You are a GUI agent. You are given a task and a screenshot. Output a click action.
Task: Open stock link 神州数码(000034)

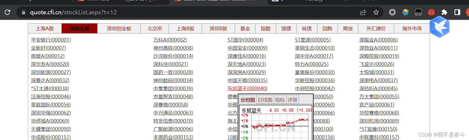point(173,81)
